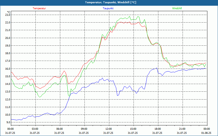
Task: Click the chart title 'Temperatur, Taupunkt, Windchill [°C]'
Action: coord(111,2)
